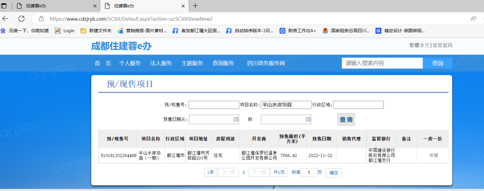Click the address bar URL
The image size is (484, 191).
click(131, 19)
